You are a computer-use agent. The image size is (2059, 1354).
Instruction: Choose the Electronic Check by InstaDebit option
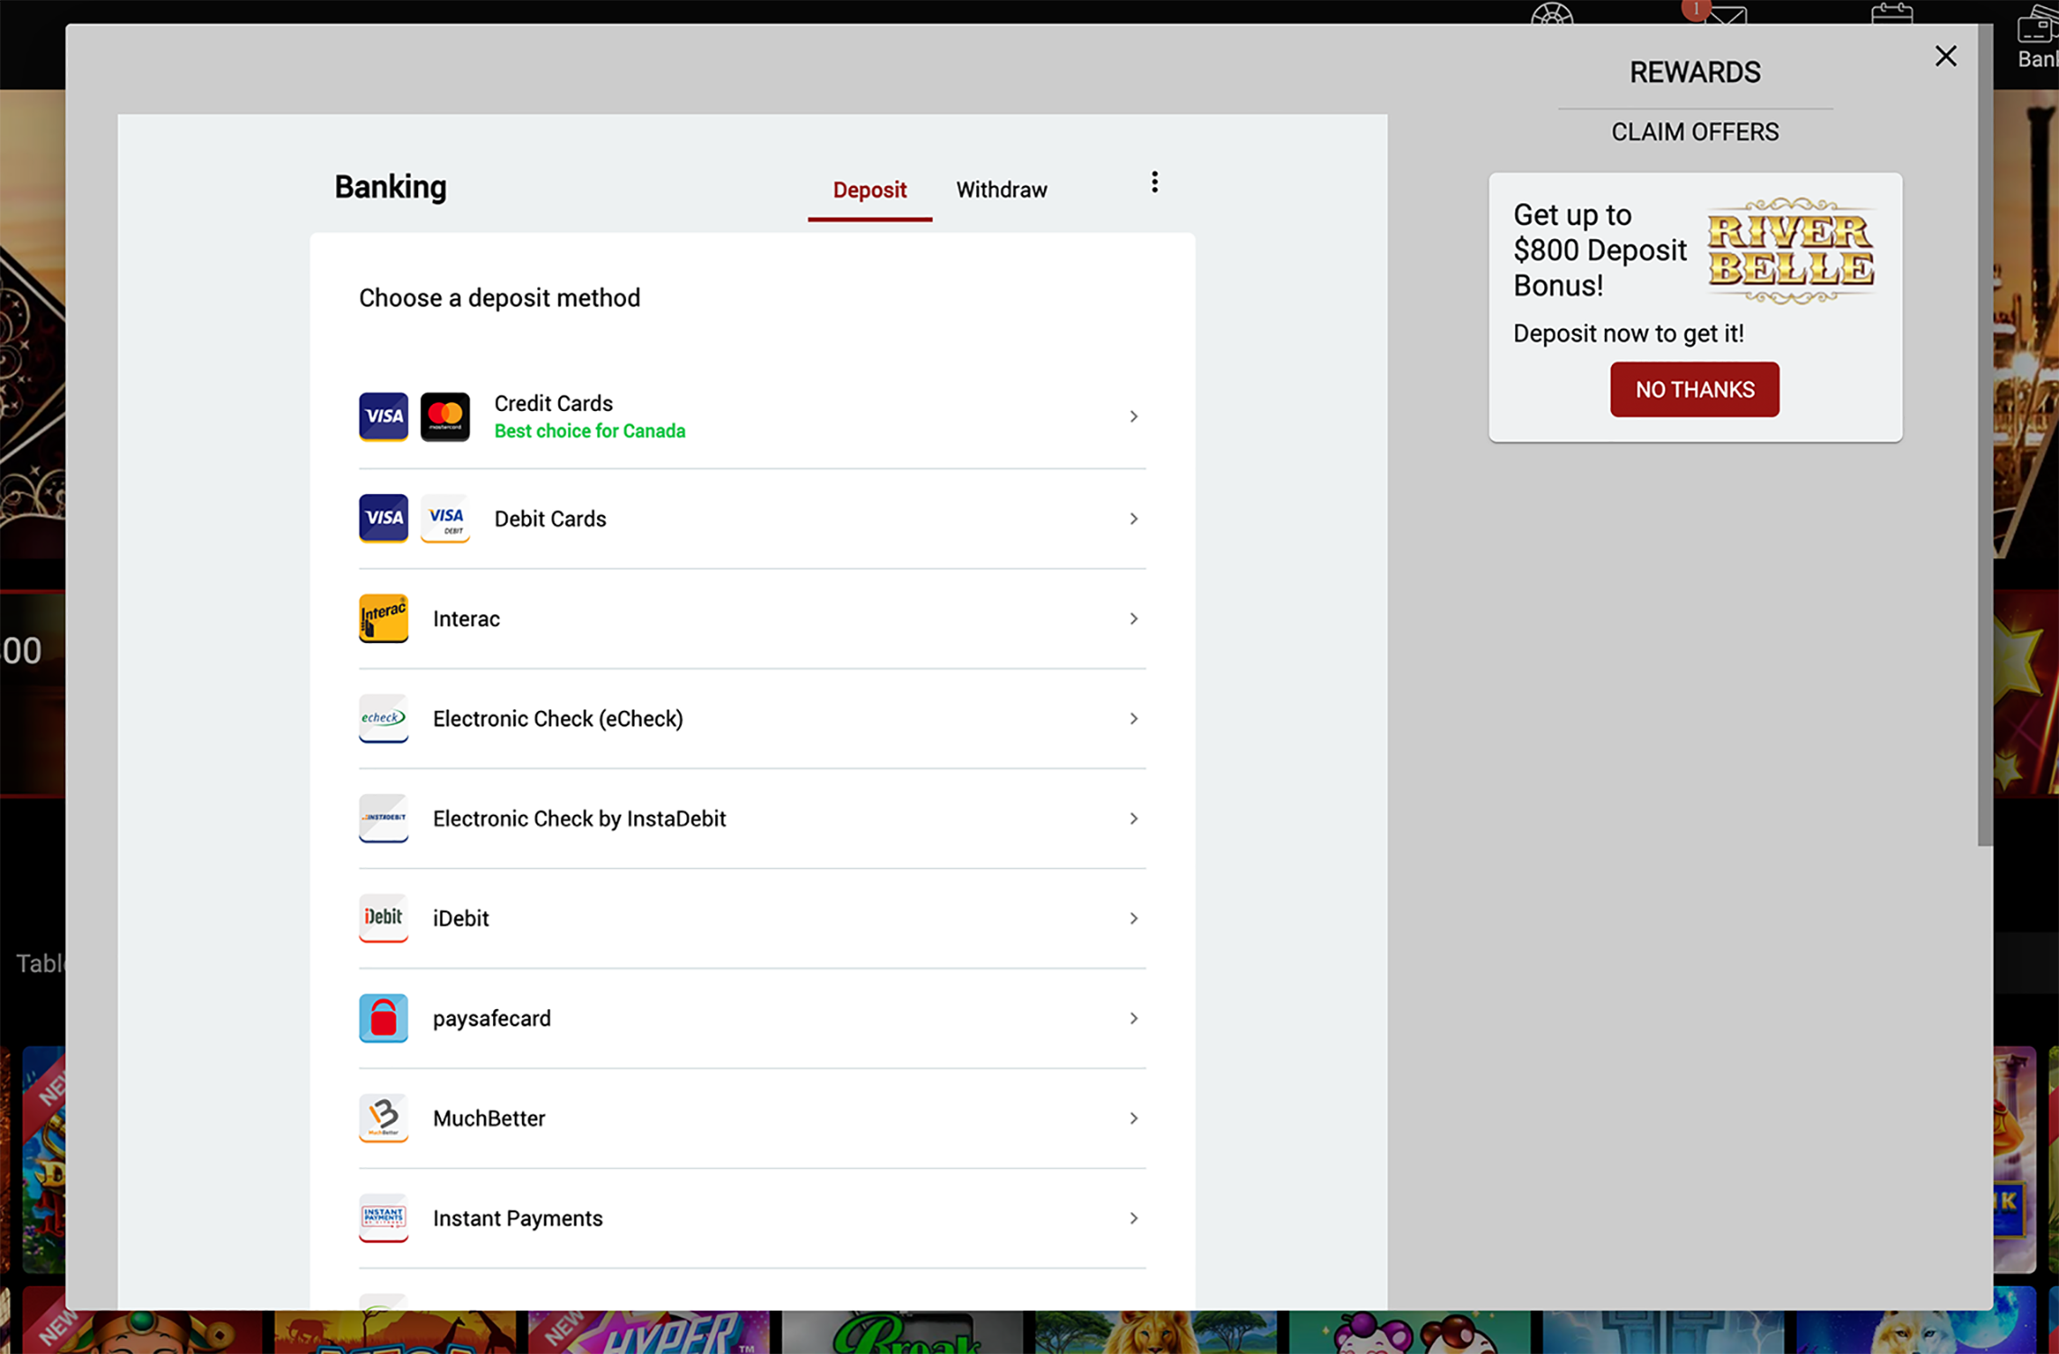(579, 818)
